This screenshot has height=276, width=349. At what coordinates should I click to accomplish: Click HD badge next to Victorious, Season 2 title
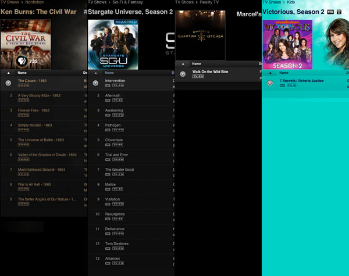[x=330, y=12]
